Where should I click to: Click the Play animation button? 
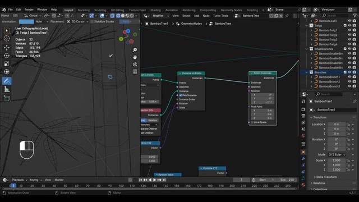[x=155, y=180]
